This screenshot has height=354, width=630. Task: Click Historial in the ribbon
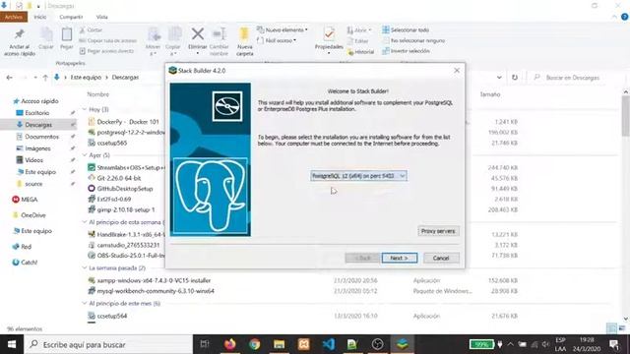point(360,52)
